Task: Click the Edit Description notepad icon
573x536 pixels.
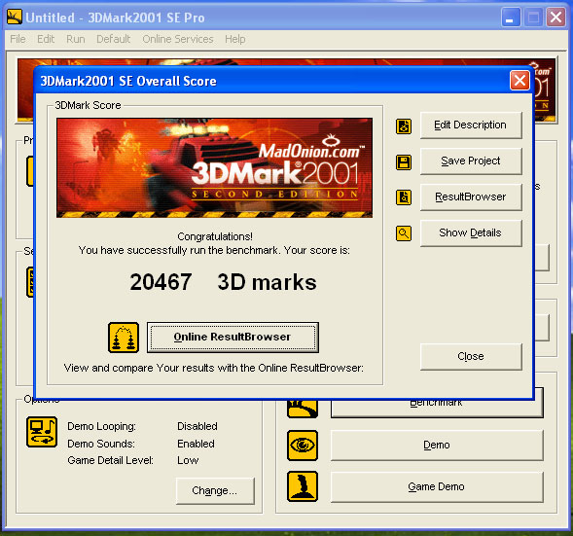Action: [x=404, y=126]
